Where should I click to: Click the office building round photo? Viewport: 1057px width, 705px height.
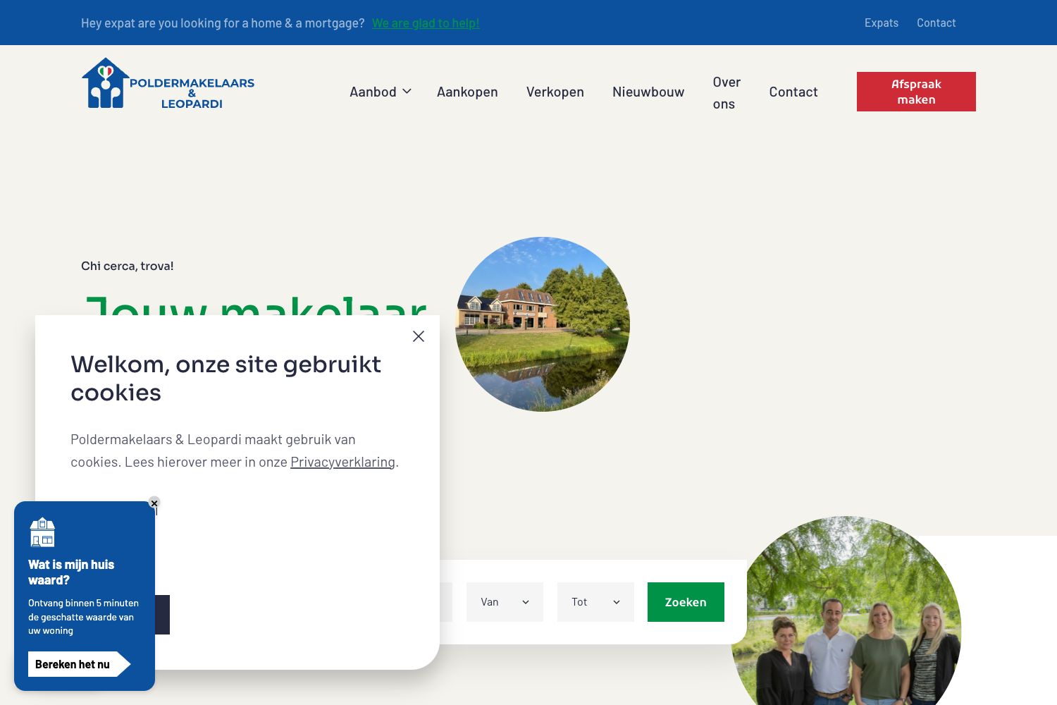click(543, 324)
